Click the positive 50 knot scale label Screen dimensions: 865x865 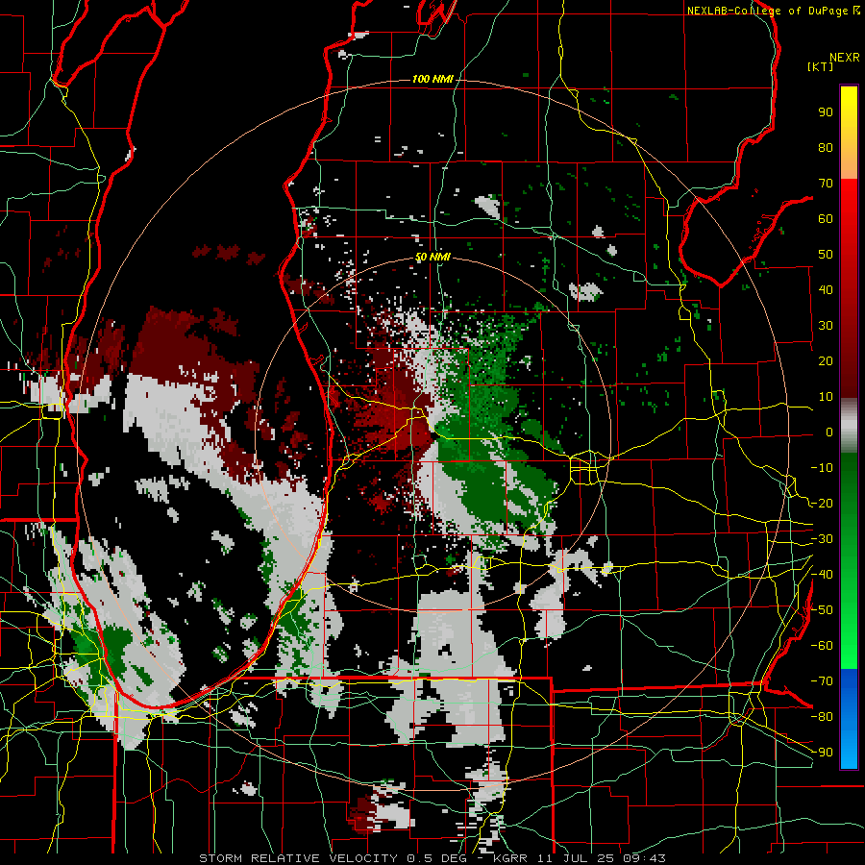coord(826,255)
